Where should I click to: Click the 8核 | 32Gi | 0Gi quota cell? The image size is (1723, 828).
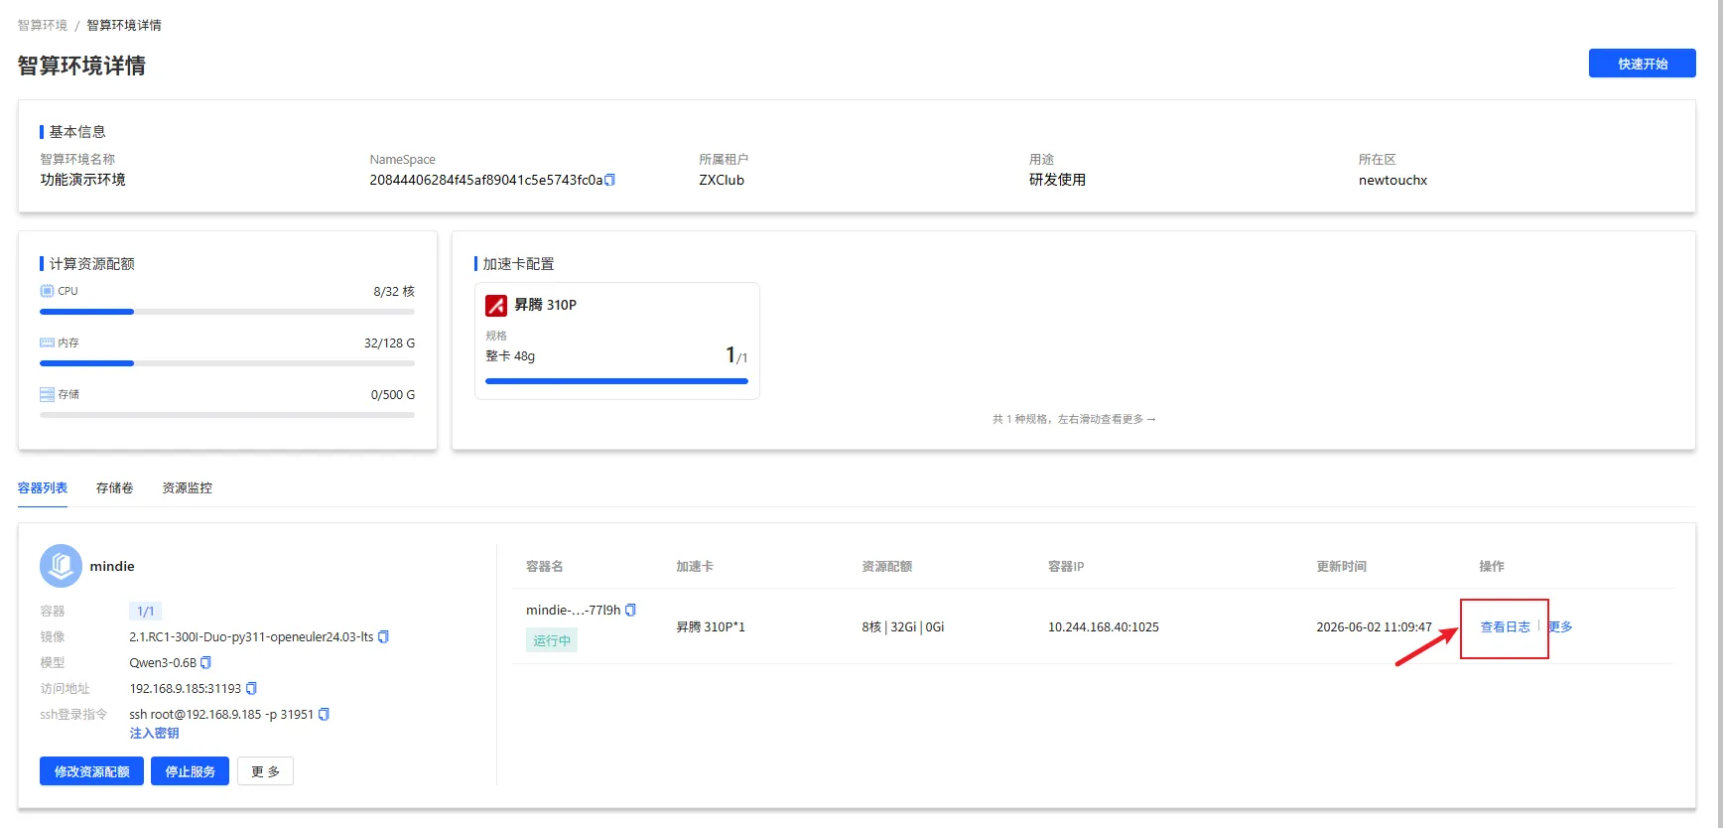(x=903, y=626)
